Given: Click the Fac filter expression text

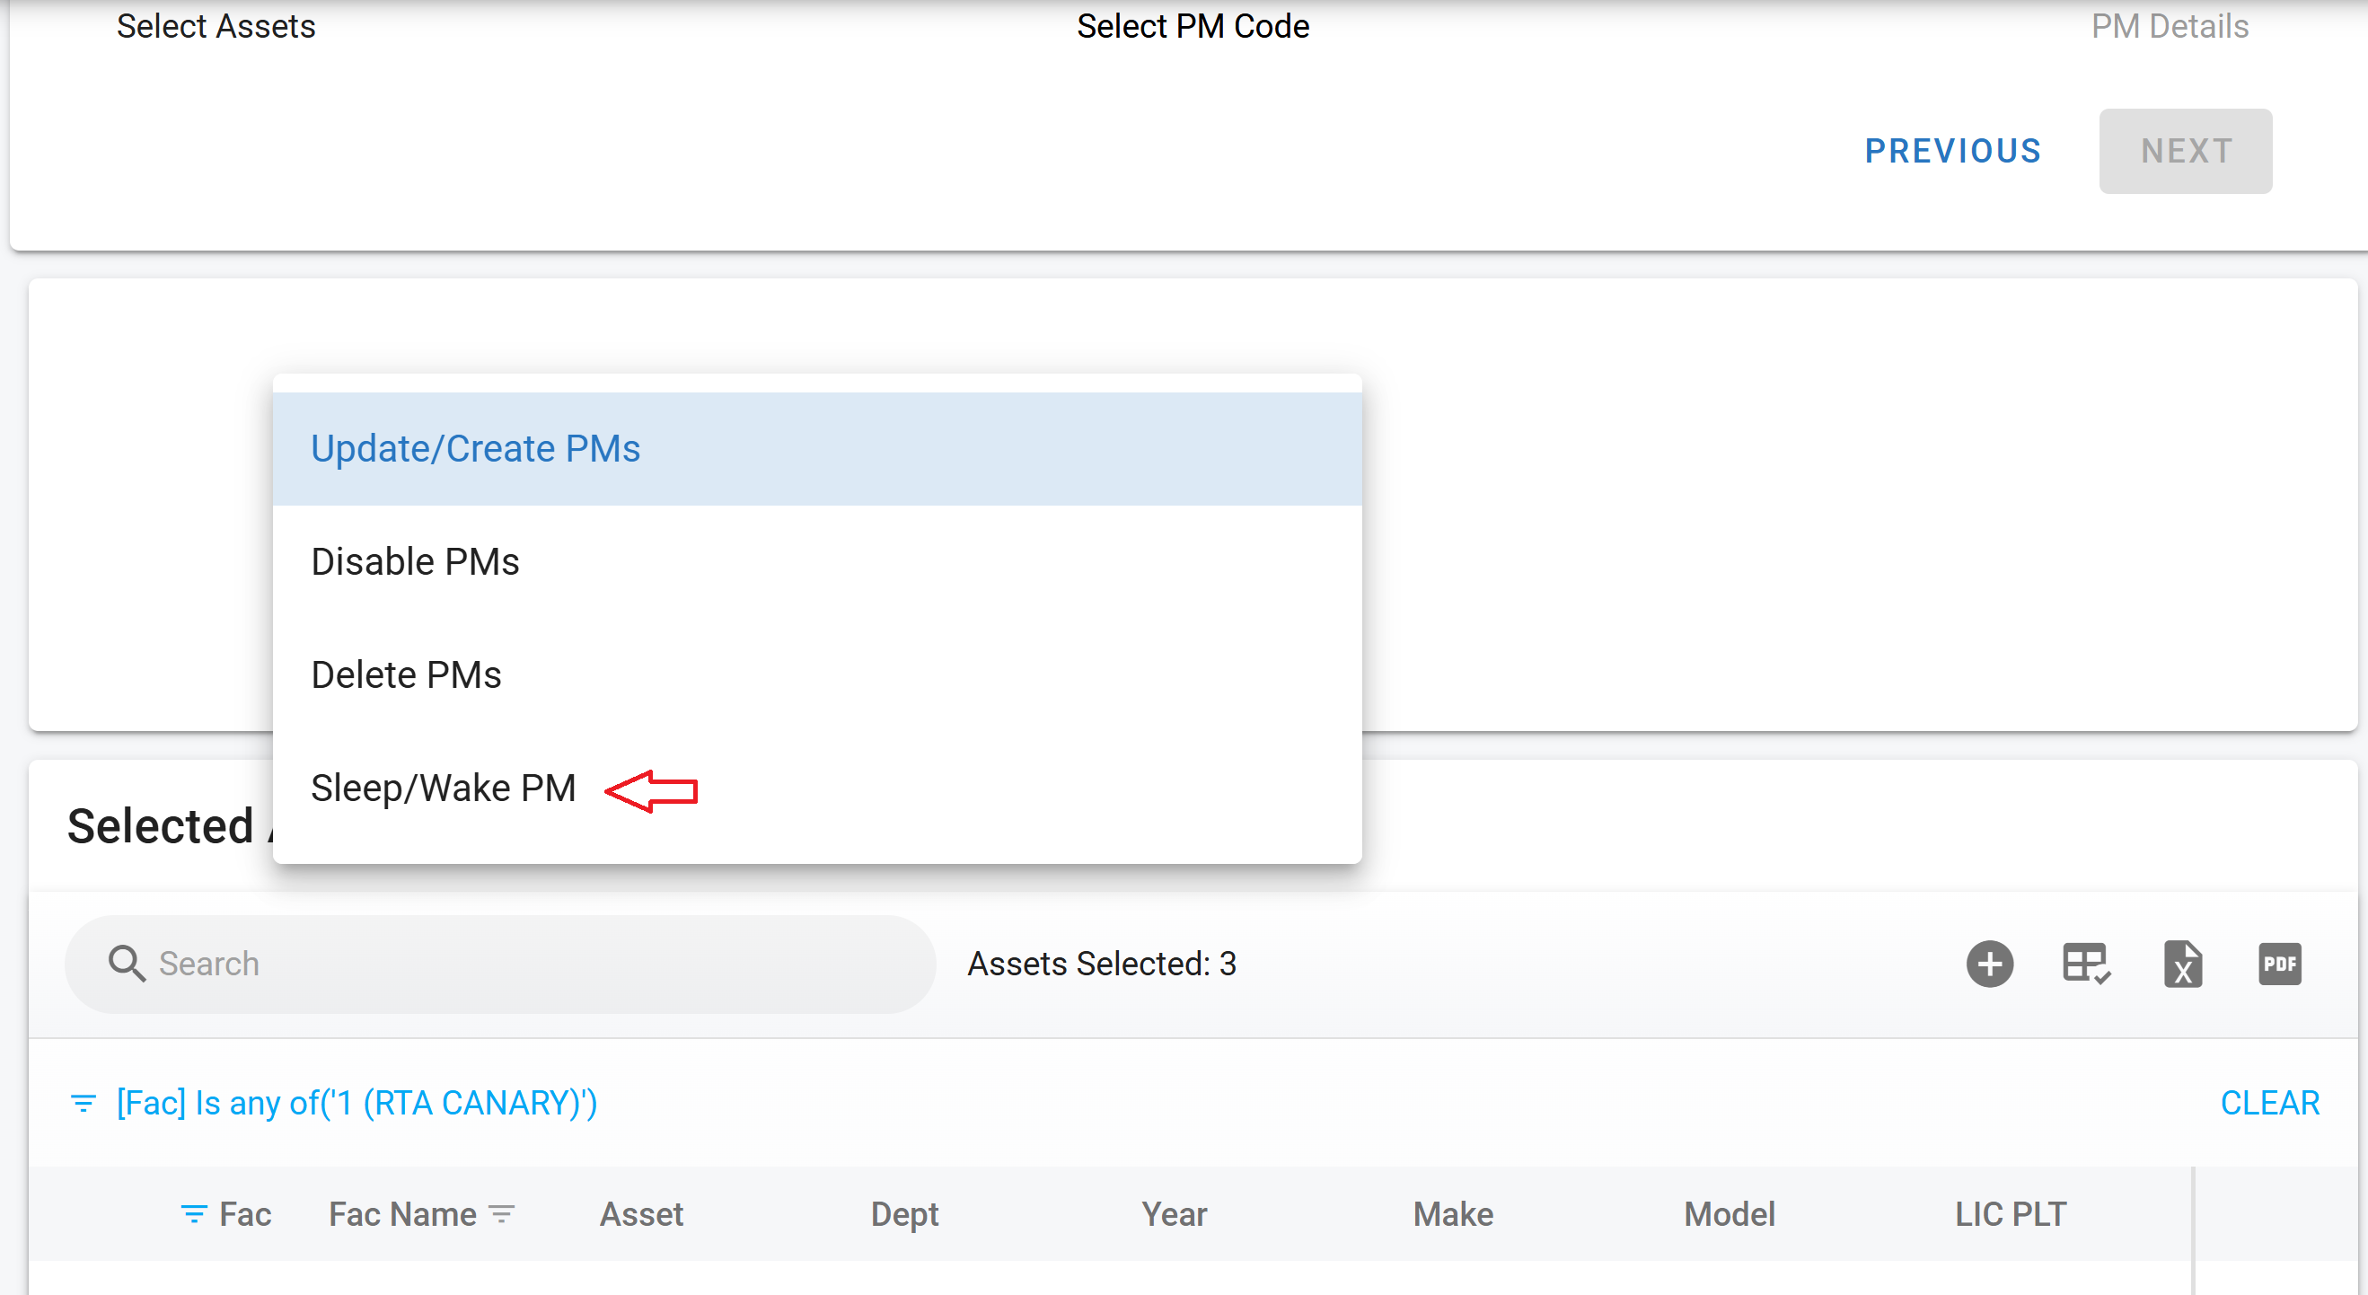Looking at the screenshot, I should coord(357,1103).
